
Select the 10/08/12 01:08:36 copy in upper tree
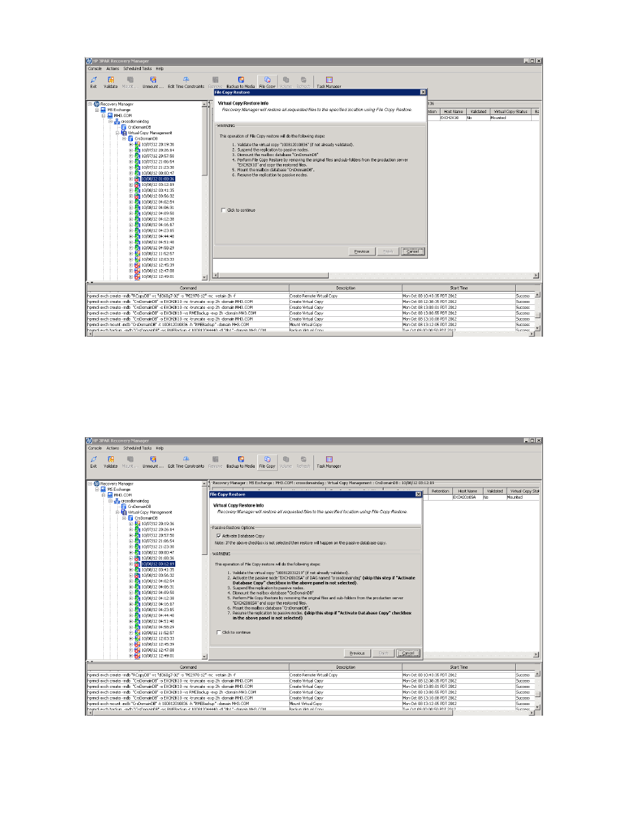[x=157, y=179]
